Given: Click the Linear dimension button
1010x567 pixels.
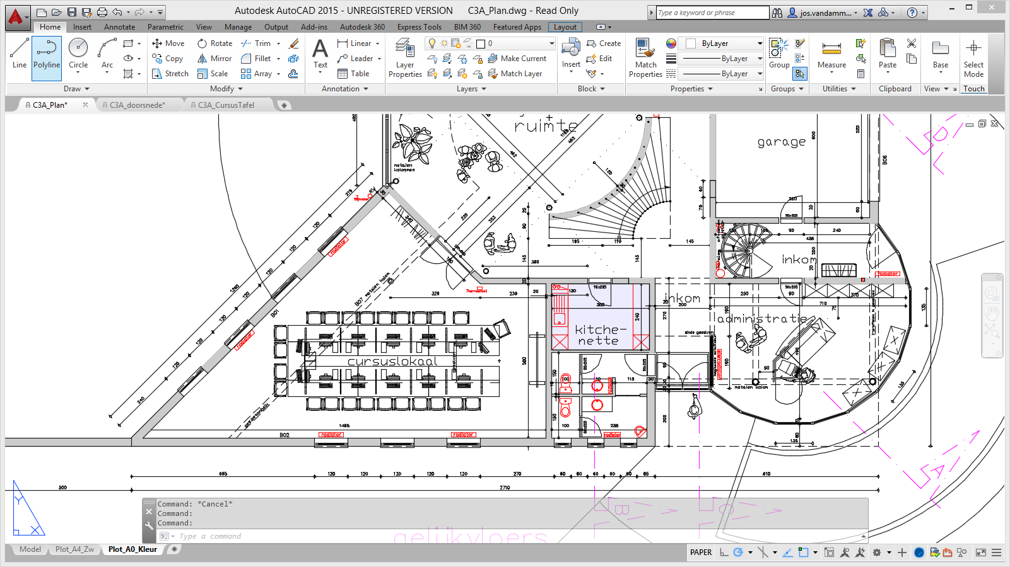Looking at the screenshot, I should click(x=355, y=43).
